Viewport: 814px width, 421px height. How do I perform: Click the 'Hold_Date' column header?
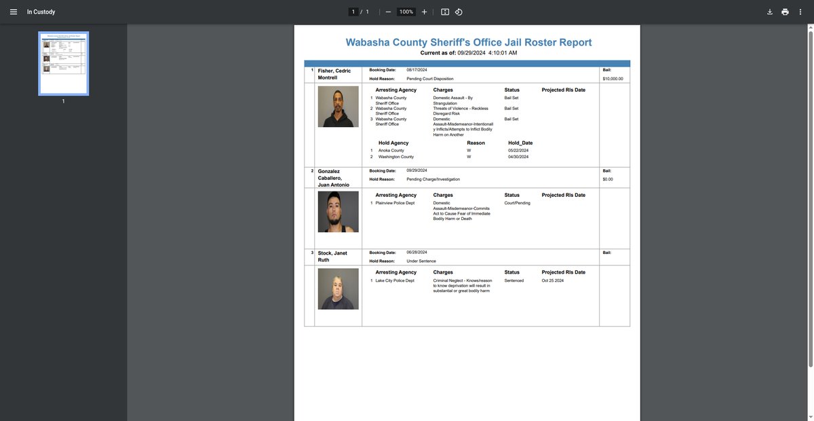pyautogui.click(x=520, y=143)
